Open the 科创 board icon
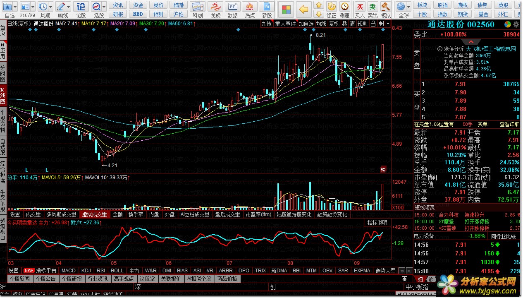Viewport: 523px width, 298px height. [x=198, y=7]
